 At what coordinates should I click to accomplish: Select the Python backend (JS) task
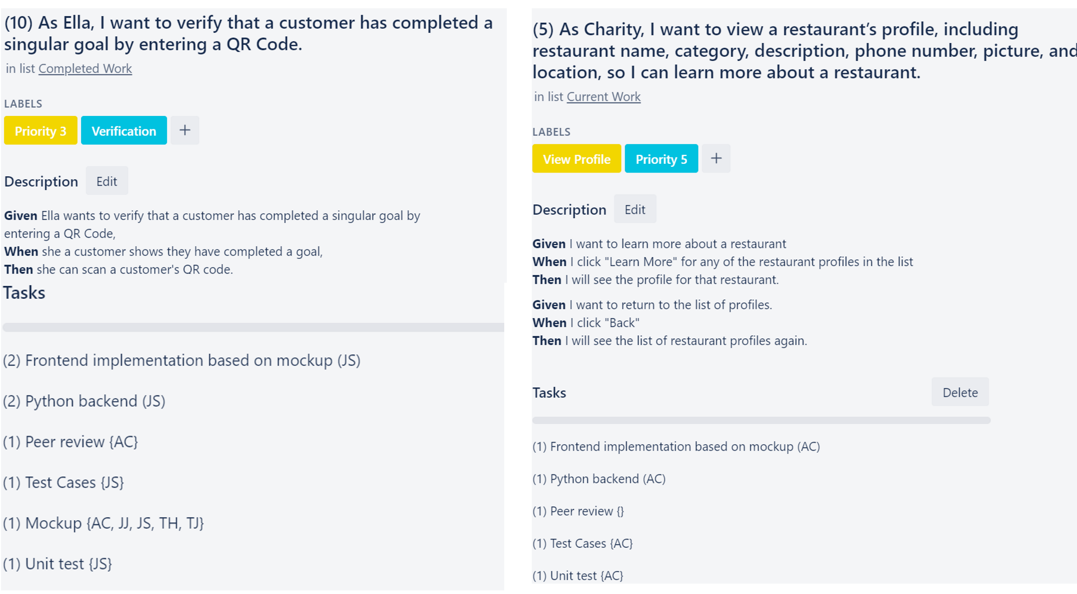coord(84,401)
